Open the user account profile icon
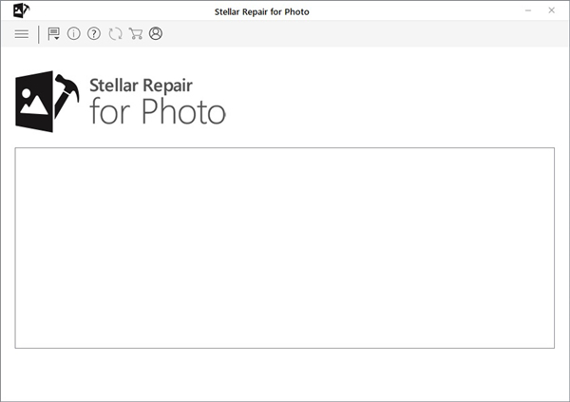The image size is (570, 402). [x=156, y=34]
